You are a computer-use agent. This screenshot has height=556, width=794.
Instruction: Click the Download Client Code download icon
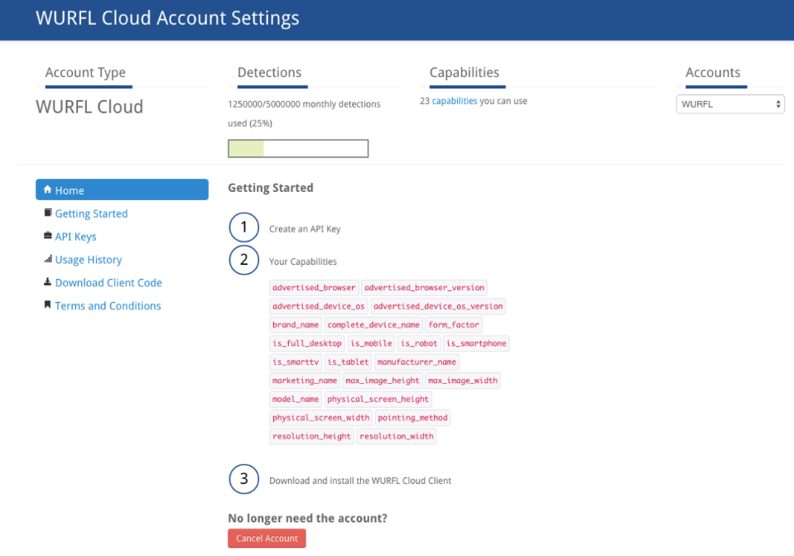[x=47, y=282]
